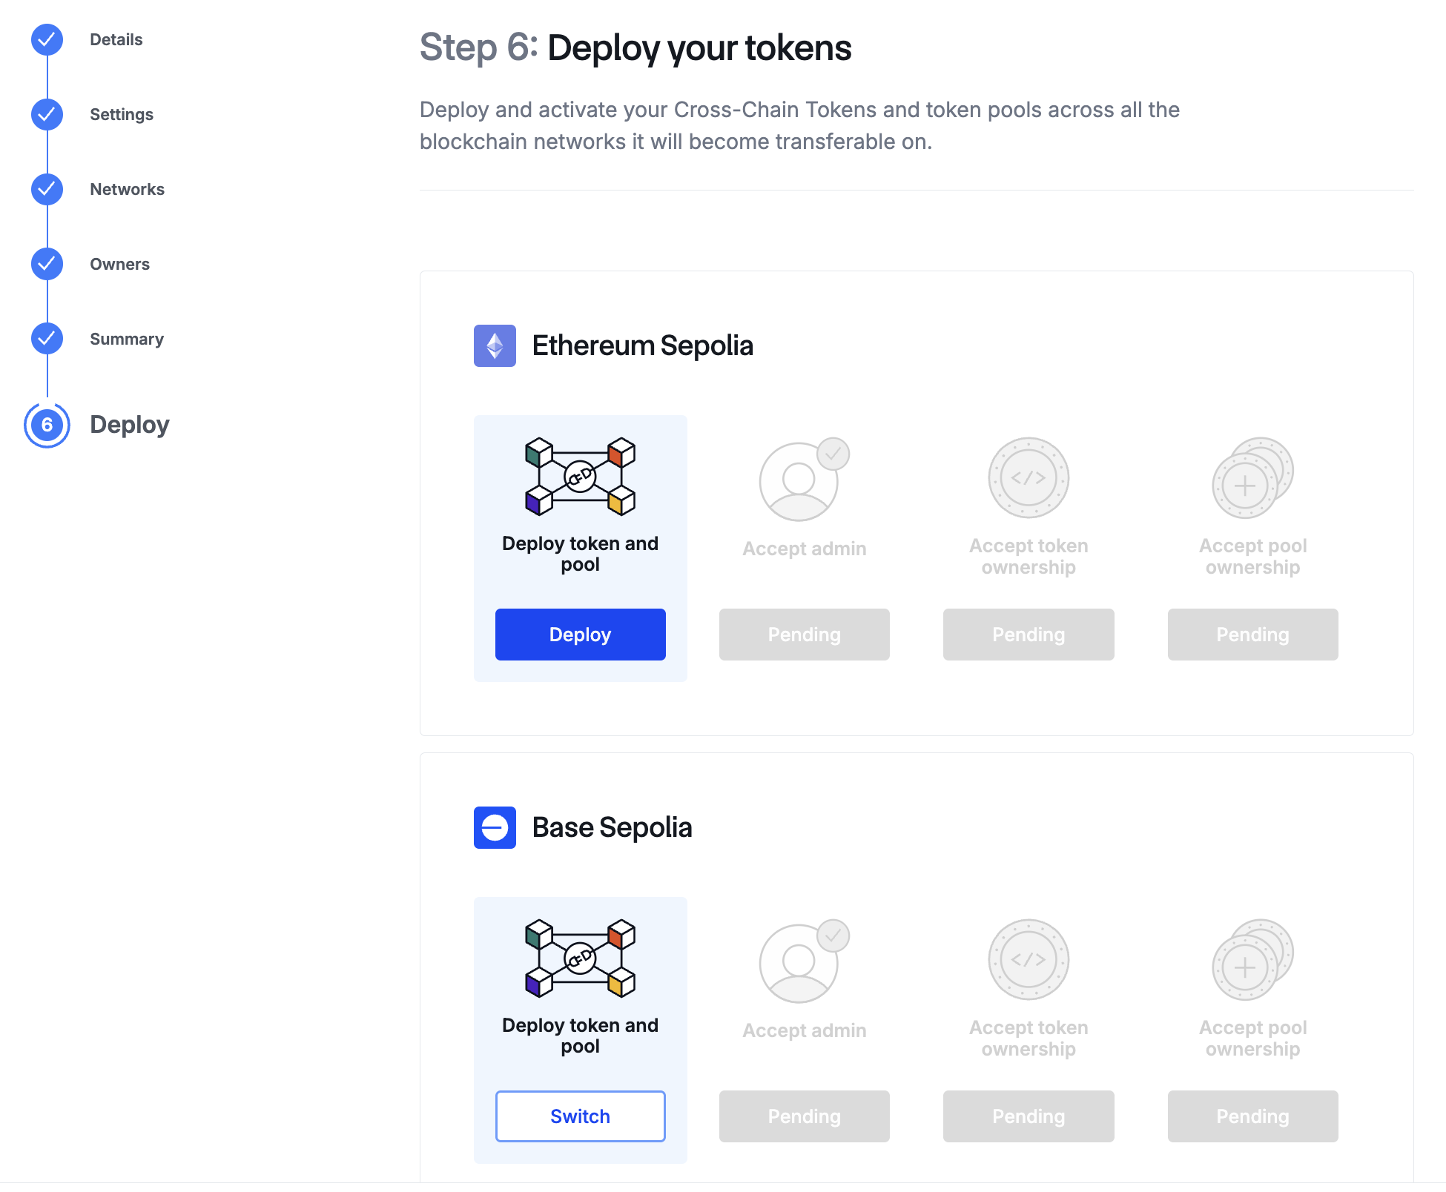Screen dimensions: 1446x1192
Task: Click the Pending button for Accept pool ownership on Base Sepolia
Action: (x=1252, y=1116)
